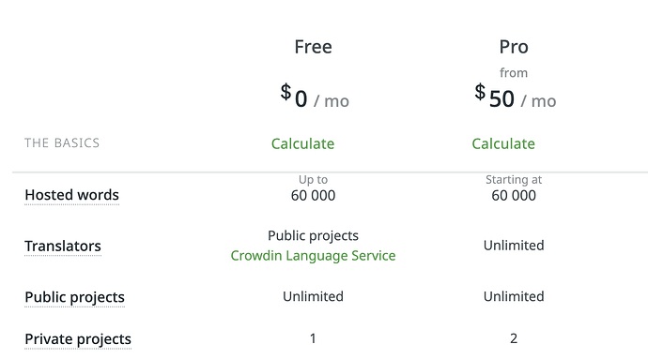Click Free plan's Unlimited public projects value

pyautogui.click(x=313, y=296)
